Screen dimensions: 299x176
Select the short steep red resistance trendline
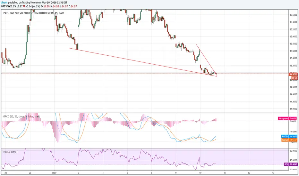[207, 60]
